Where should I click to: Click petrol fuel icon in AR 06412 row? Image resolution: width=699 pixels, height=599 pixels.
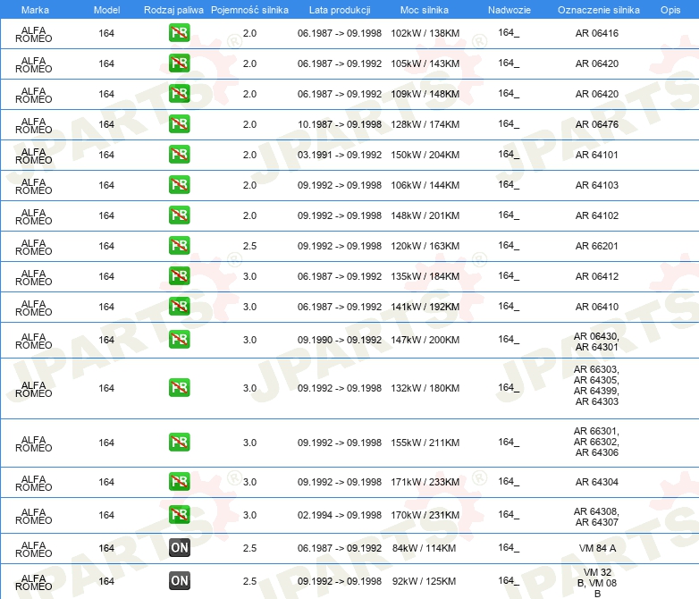click(x=179, y=276)
